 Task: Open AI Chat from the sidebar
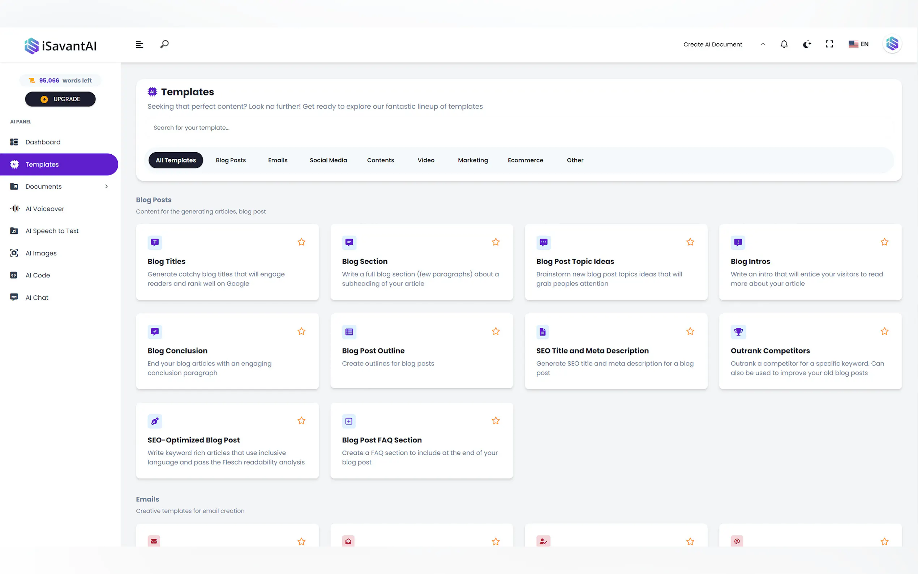coord(37,297)
